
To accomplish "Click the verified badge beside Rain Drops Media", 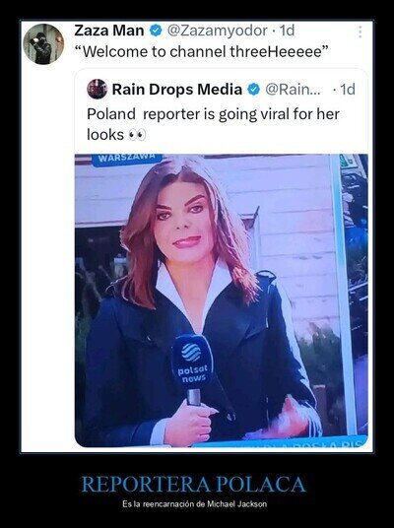I will pyautogui.click(x=253, y=90).
